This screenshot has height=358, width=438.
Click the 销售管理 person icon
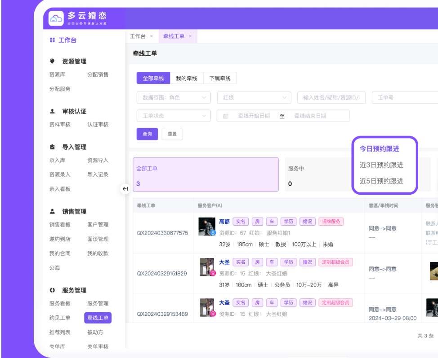(52, 211)
